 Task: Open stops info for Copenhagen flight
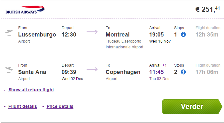183,72
